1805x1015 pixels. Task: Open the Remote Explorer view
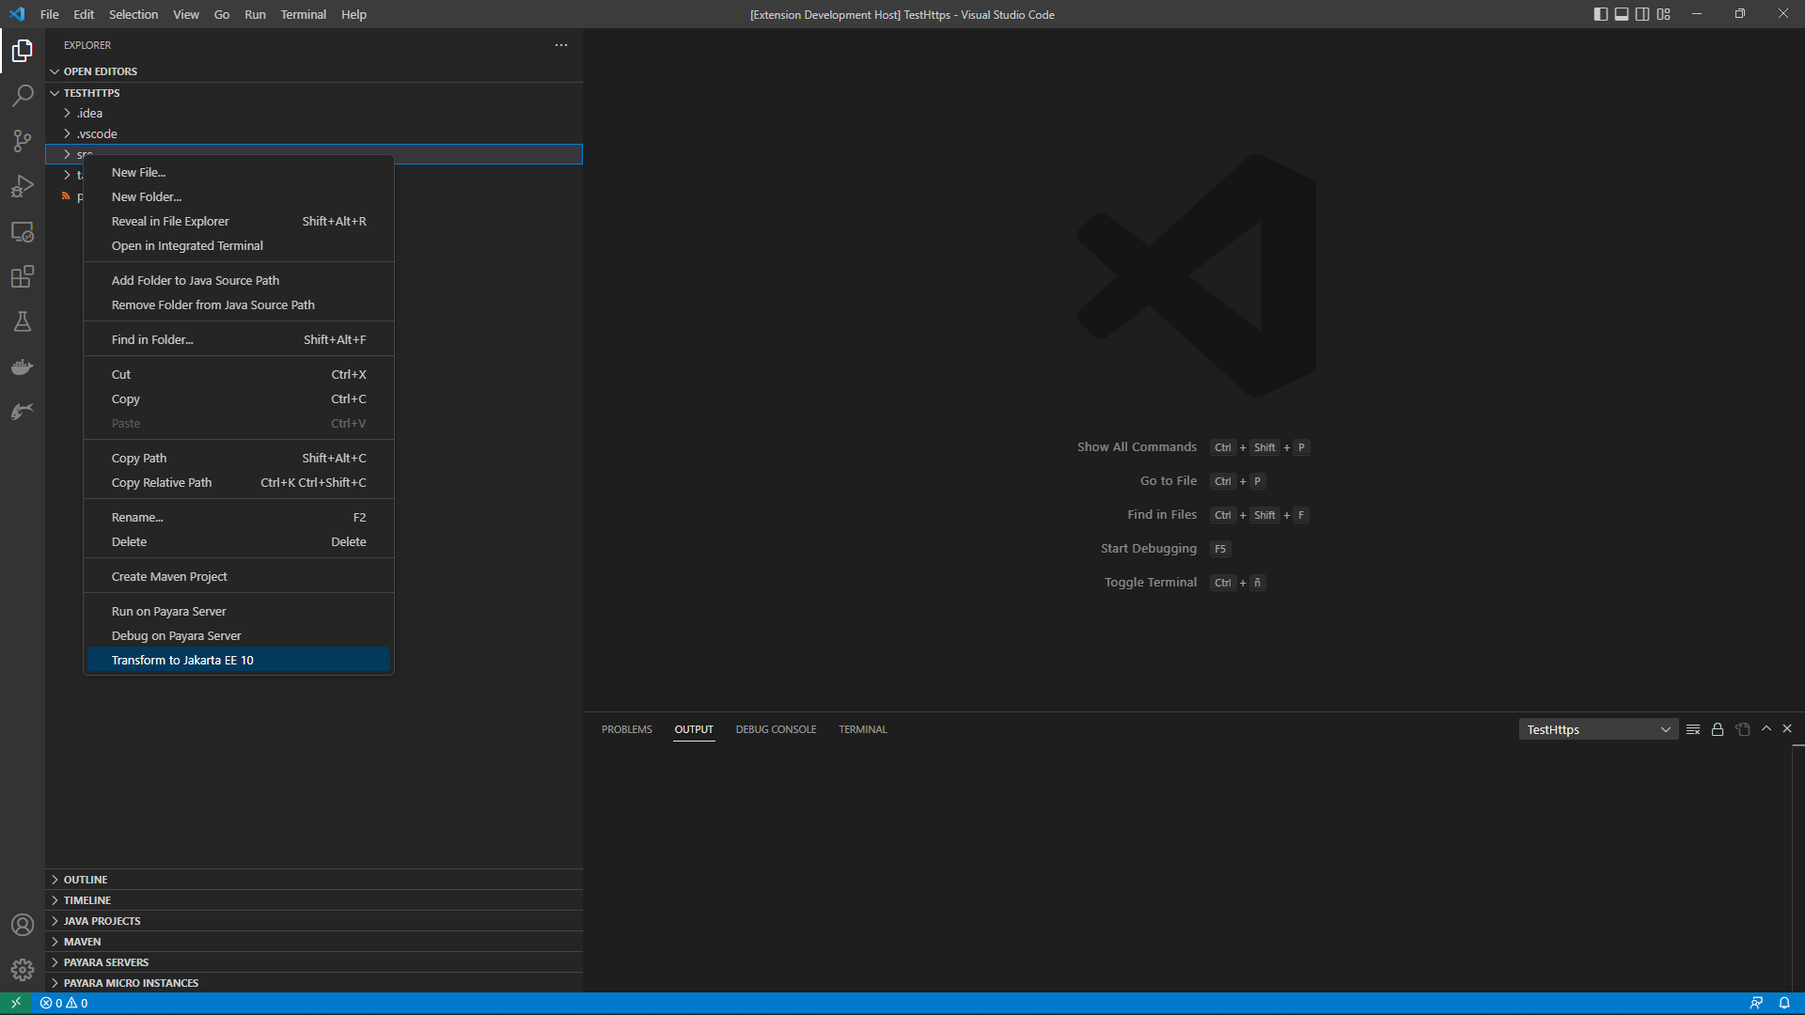click(x=23, y=232)
